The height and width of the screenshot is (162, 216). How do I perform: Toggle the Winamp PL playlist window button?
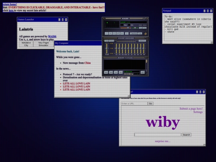click(x=145, y=28)
